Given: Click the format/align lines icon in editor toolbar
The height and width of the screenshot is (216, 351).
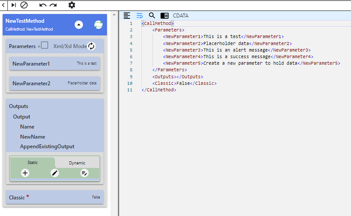Looking at the screenshot, I should pos(127,15).
